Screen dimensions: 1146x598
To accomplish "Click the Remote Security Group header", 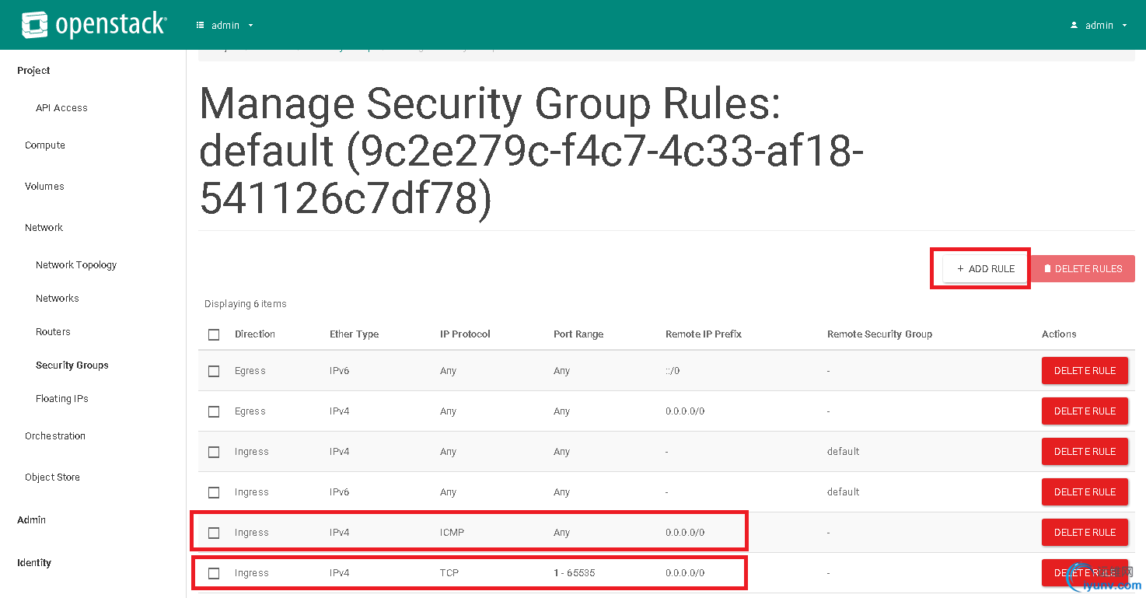I will [x=879, y=334].
